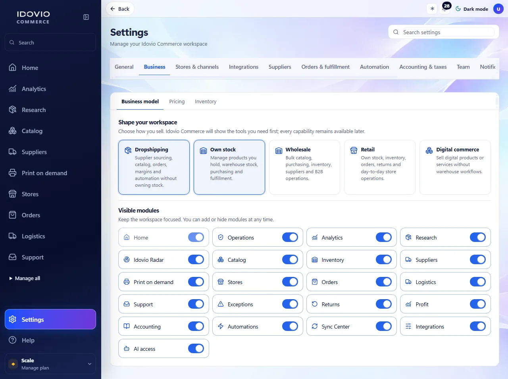The image size is (508, 379).
Task: Open Catalog from the sidebar cubes icon
Action: pyautogui.click(x=13, y=131)
